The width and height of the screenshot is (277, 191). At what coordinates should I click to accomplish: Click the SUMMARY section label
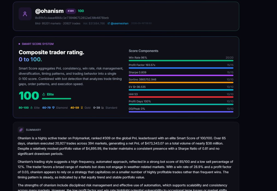point(33,130)
